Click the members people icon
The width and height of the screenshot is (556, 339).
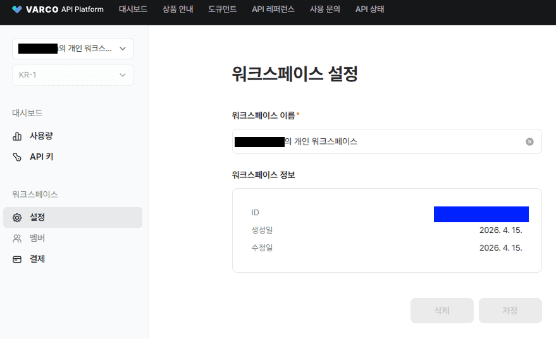(x=17, y=238)
